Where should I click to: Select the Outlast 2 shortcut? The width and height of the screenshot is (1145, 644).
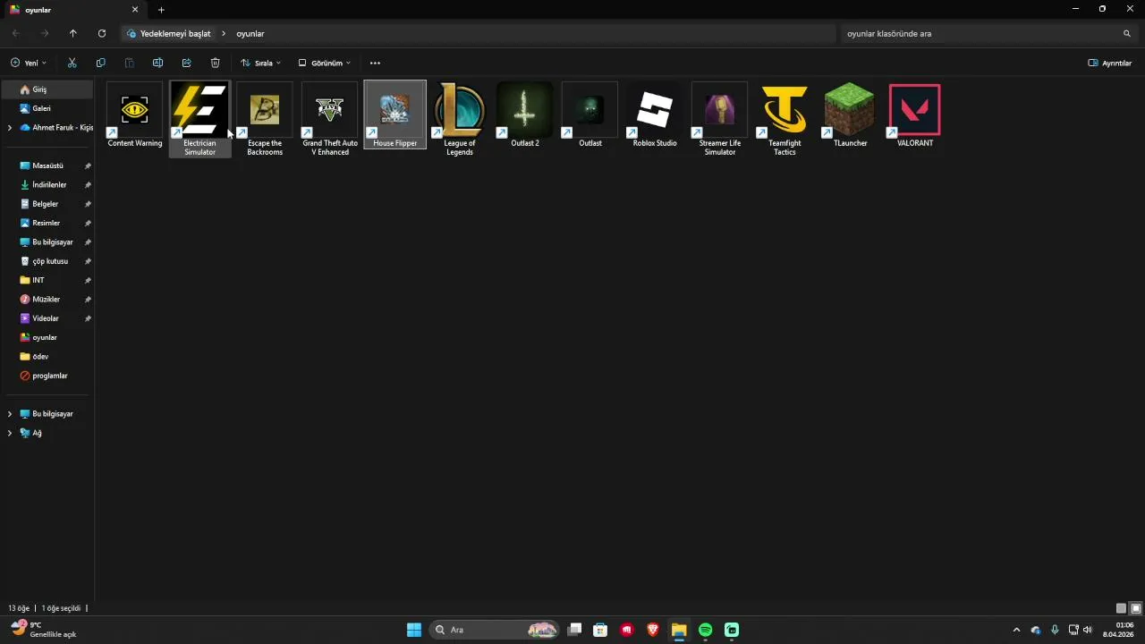[x=525, y=116]
